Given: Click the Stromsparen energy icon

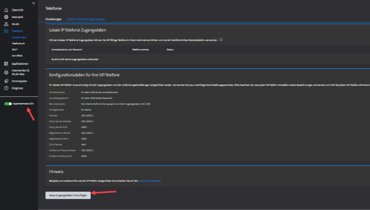Looking at the screenshot, I should [x=6, y=81].
